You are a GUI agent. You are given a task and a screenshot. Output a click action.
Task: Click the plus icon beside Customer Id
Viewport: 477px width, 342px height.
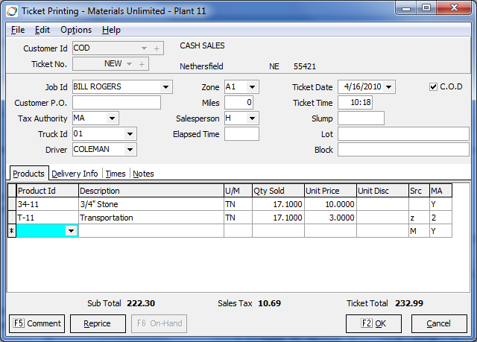coord(157,48)
